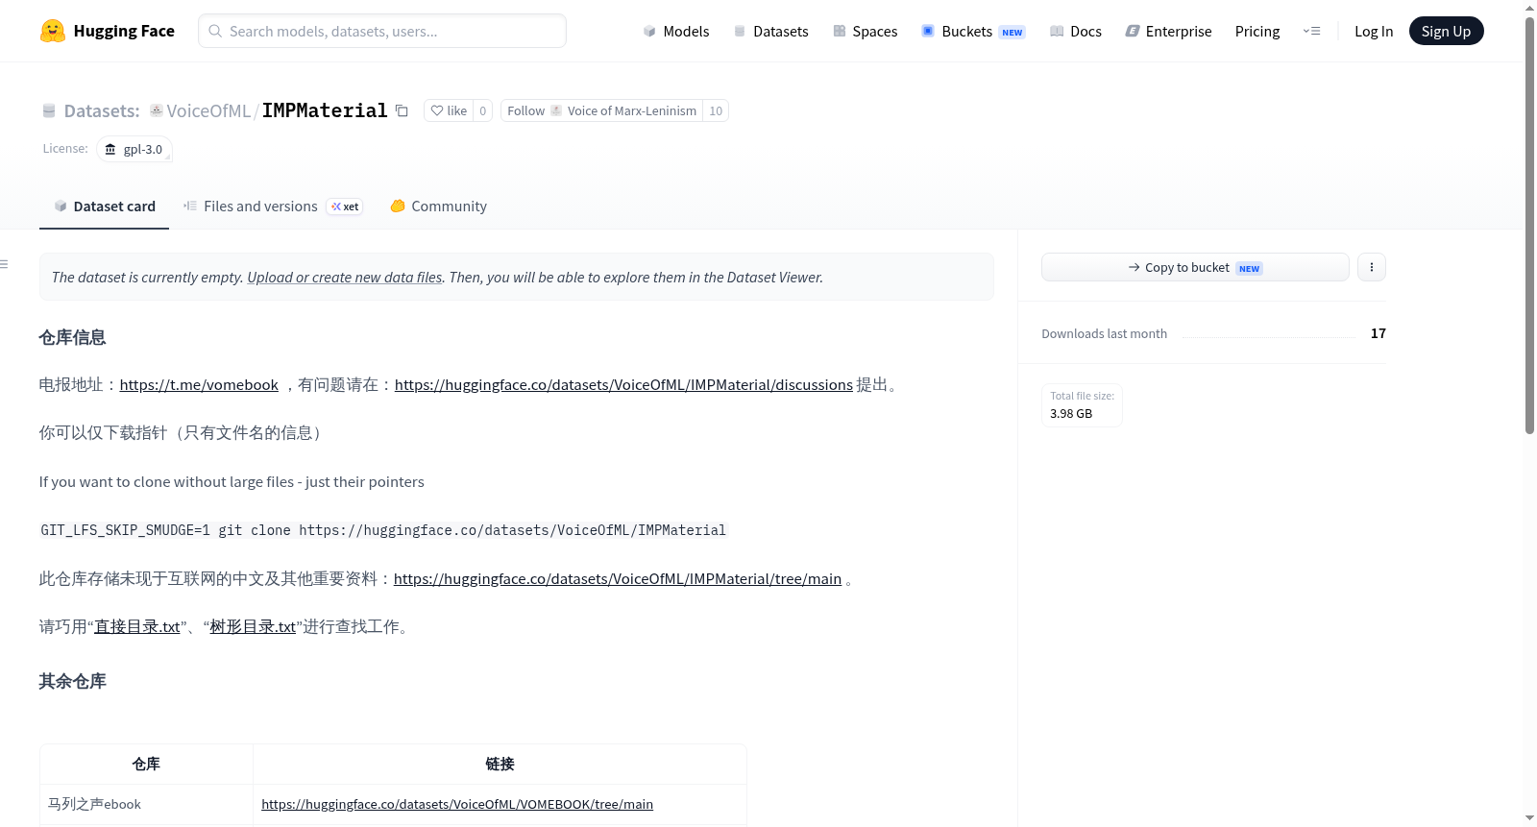Click the Hugging Face logo icon

point(53,31)
